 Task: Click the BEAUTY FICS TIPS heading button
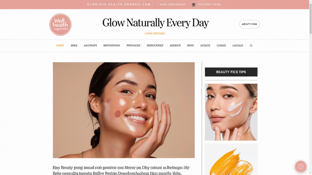231,72
